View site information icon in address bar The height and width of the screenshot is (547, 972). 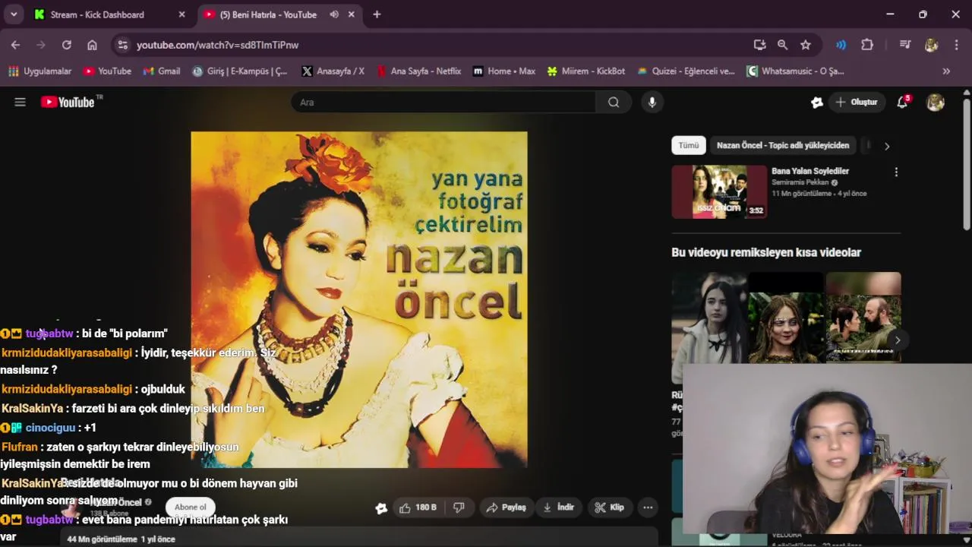pos(122,45)
